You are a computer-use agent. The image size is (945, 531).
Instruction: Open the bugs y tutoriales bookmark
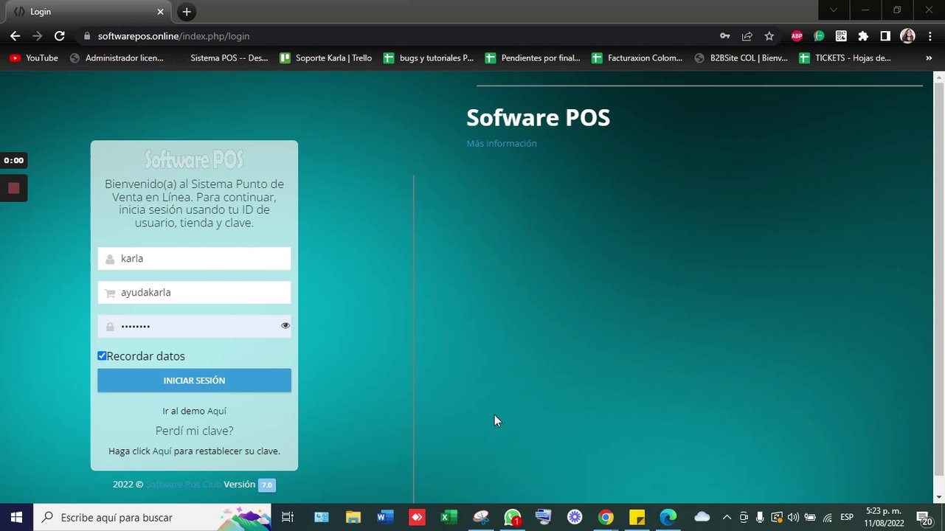point(429,58)
